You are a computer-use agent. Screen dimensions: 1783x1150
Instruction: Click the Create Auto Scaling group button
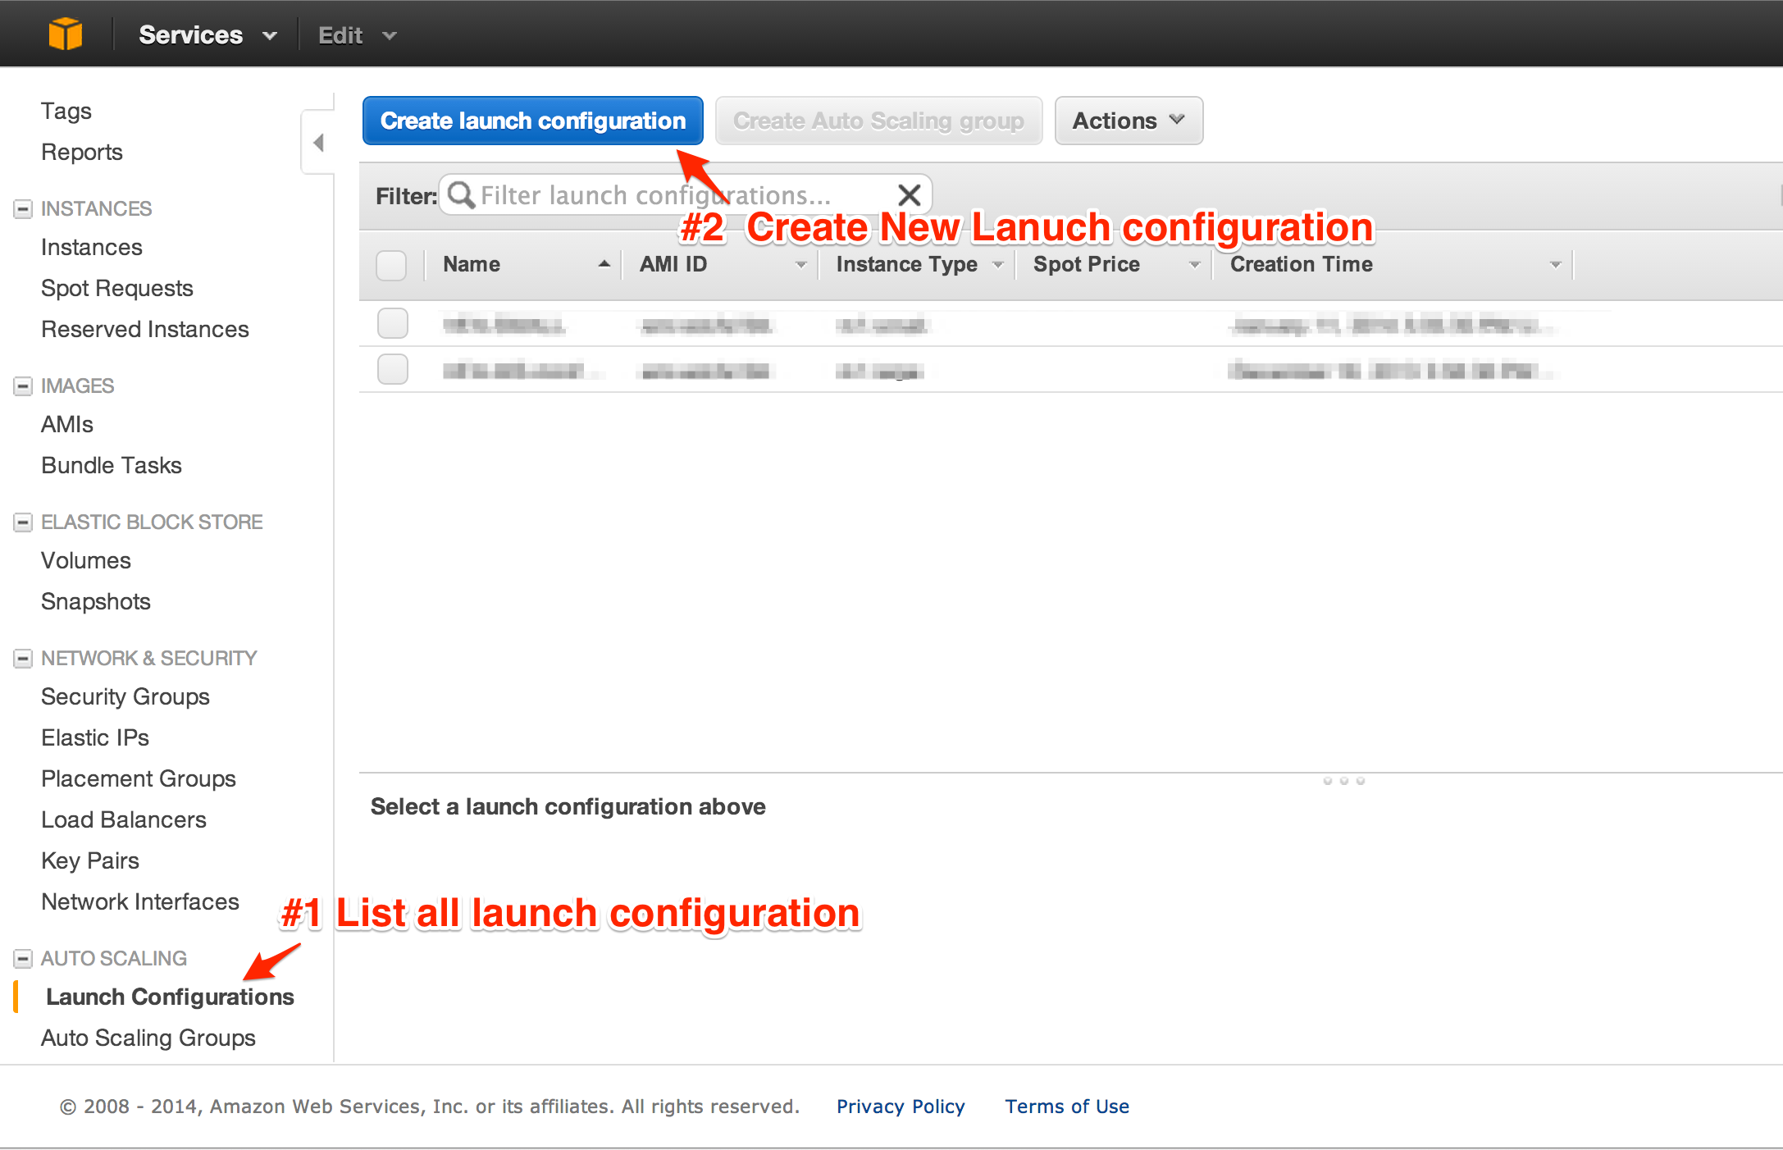[x=878, y=121]
